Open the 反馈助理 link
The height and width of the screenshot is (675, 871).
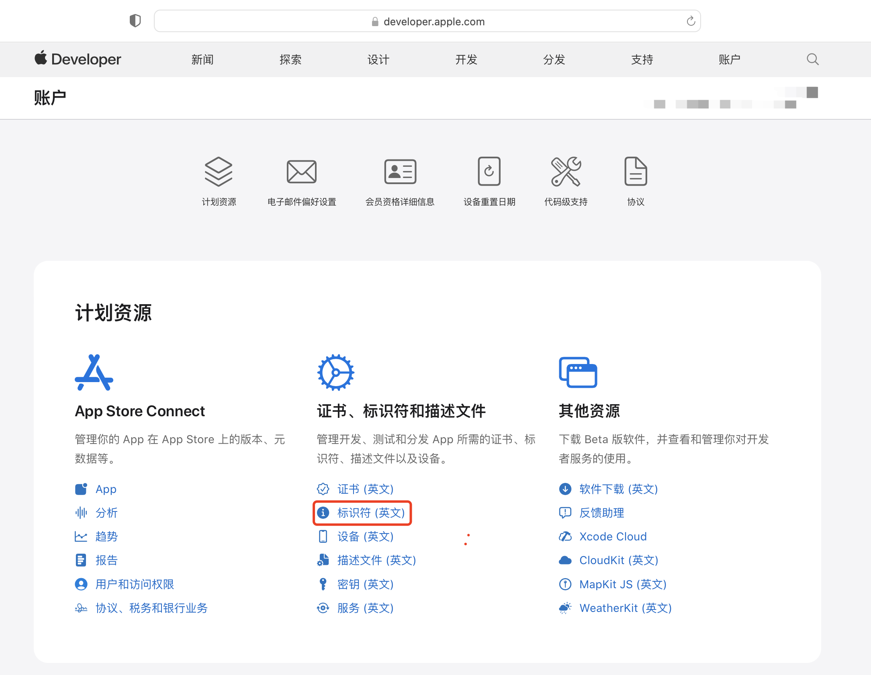click(601, 513)
